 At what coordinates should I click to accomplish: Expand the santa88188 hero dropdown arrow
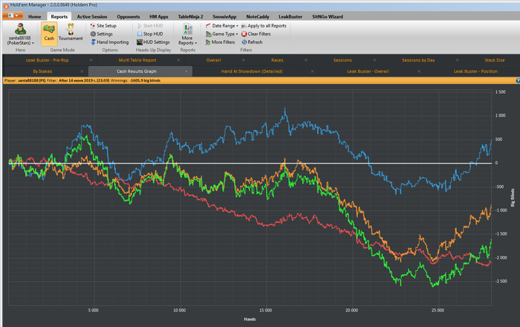pyautogui.click(x=33, y=43)
